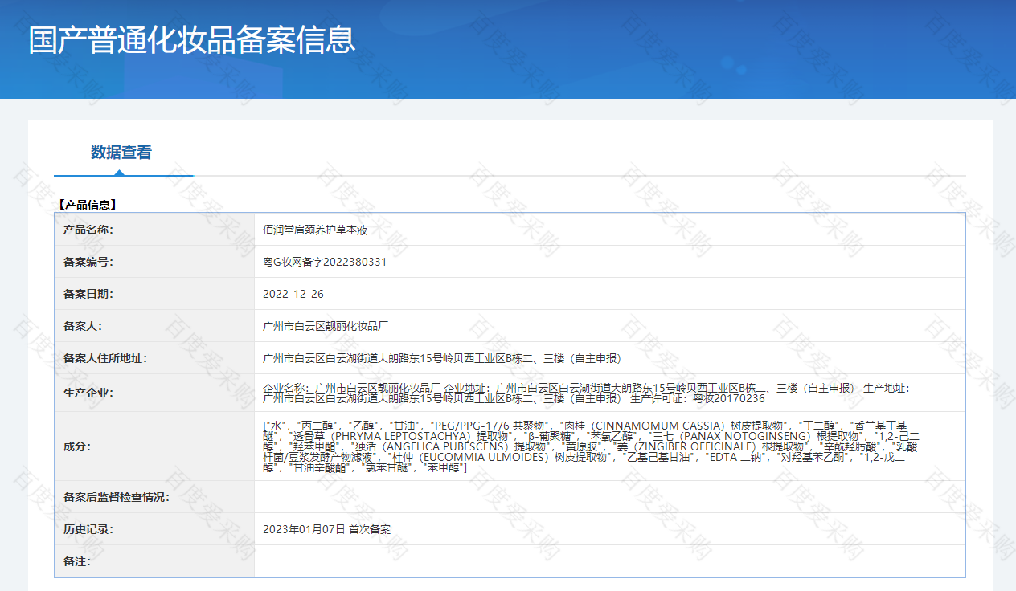
Task: Click the 成分 row label
Action: 77,446
